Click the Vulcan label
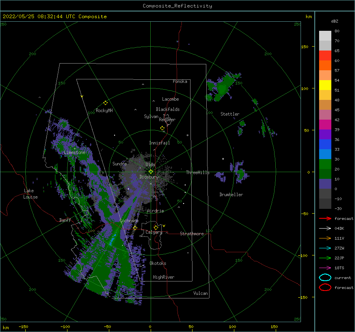Screen dimensions: 355x332 [x=200, y=293]
